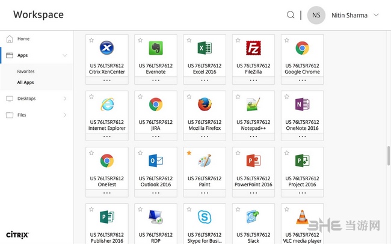Expand the Desktops section chevron
This screenshot has width=391, height=244.
point(65,99)
